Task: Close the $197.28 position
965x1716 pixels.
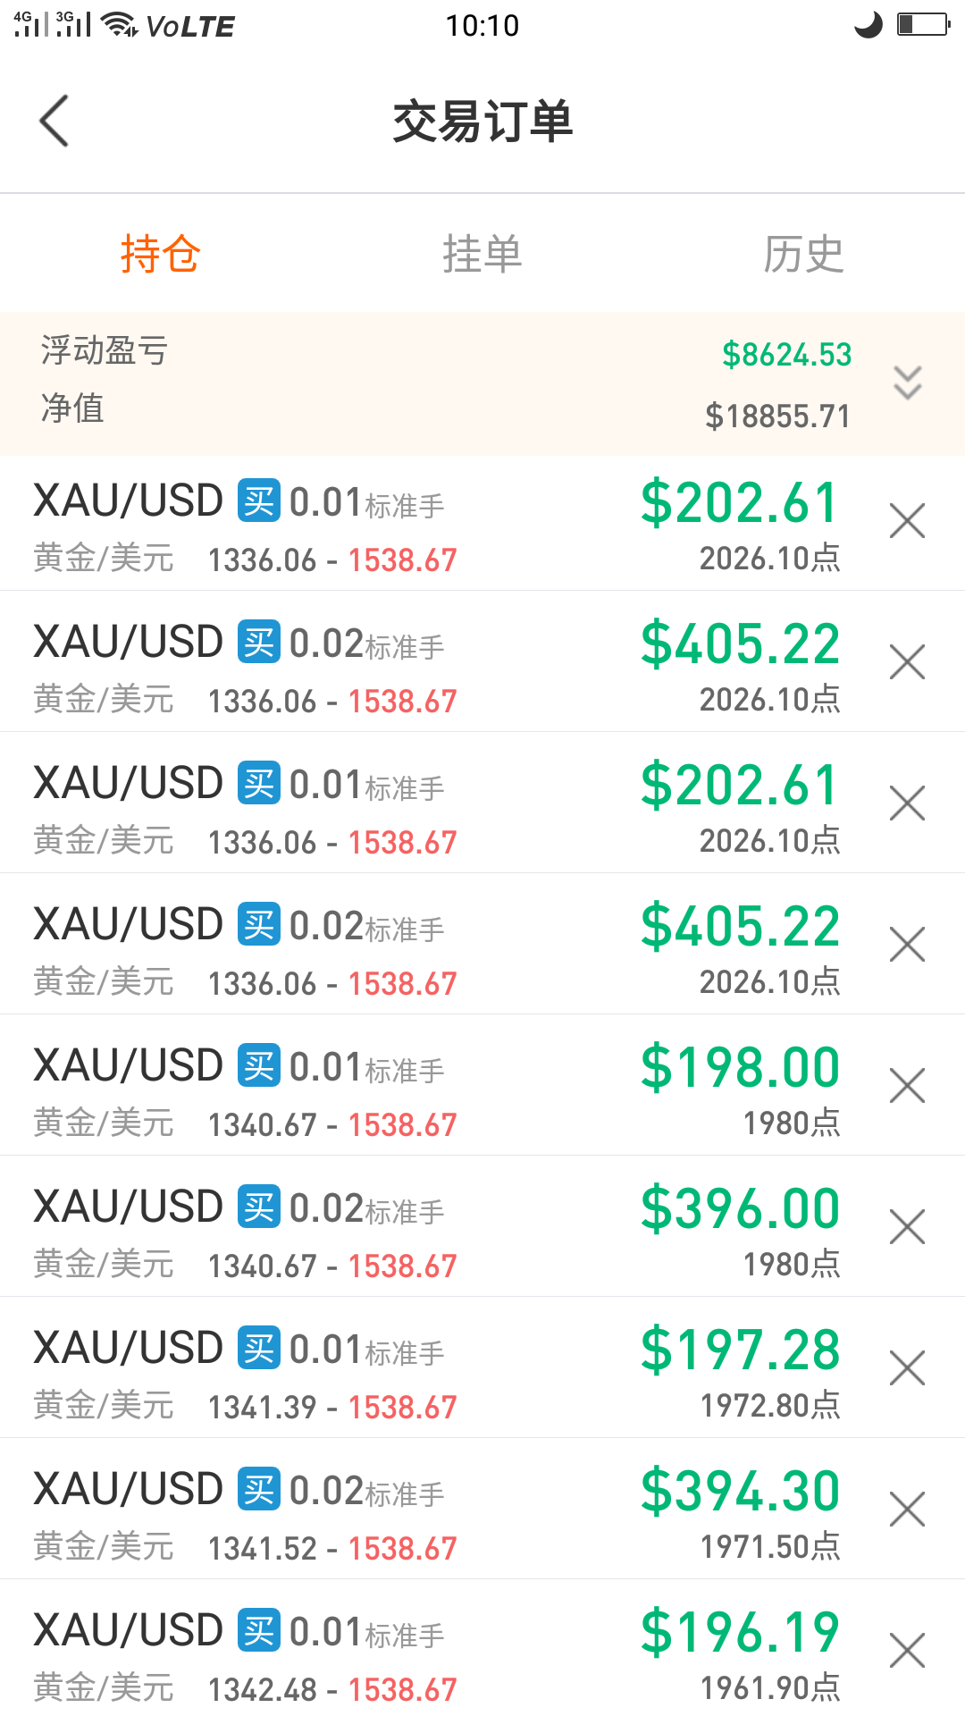Action: pyautogui.click(x=907, y=1368)
